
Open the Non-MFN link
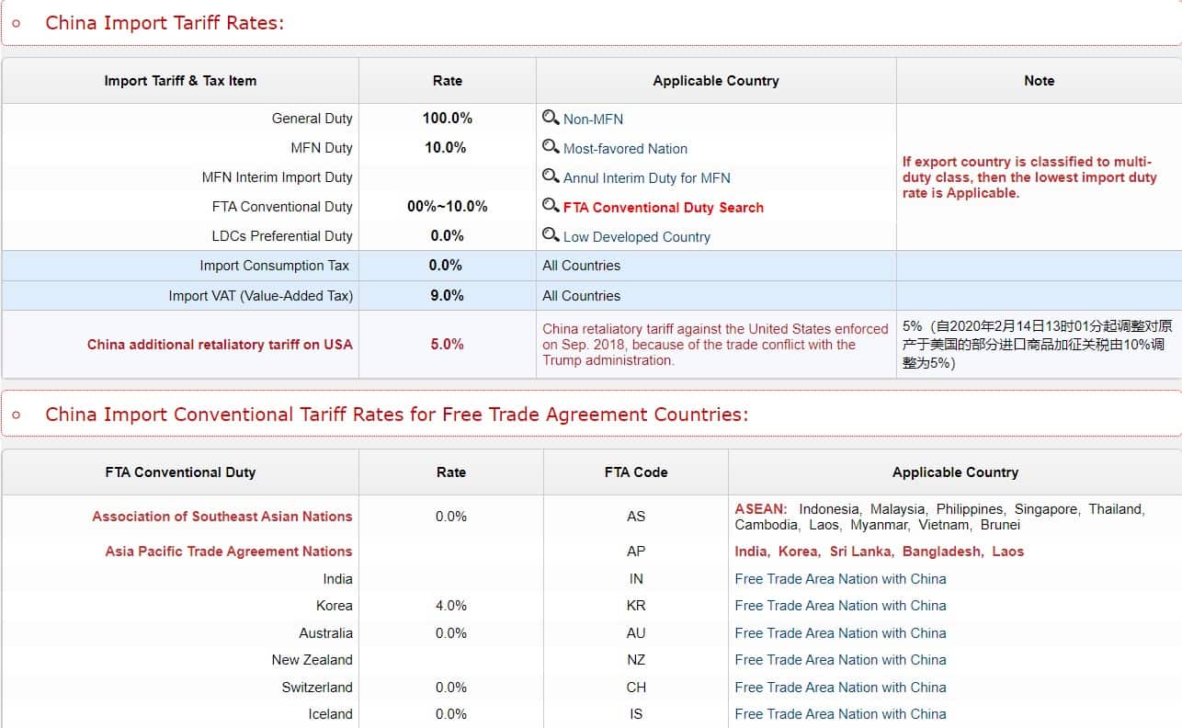(595, 119)
